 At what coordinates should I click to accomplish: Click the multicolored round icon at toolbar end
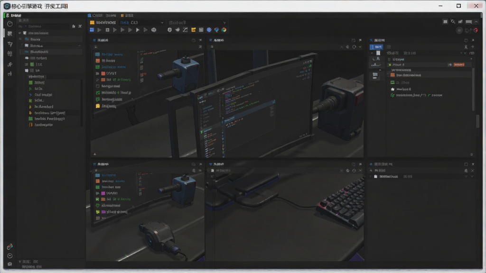(x=224, y=30)
